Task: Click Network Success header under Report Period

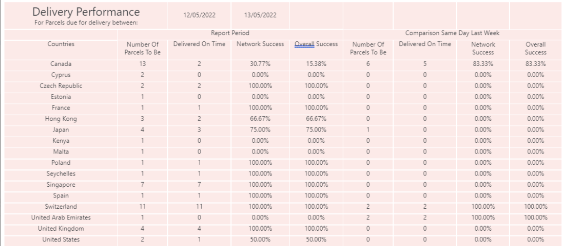Action: tap(260, 44)
